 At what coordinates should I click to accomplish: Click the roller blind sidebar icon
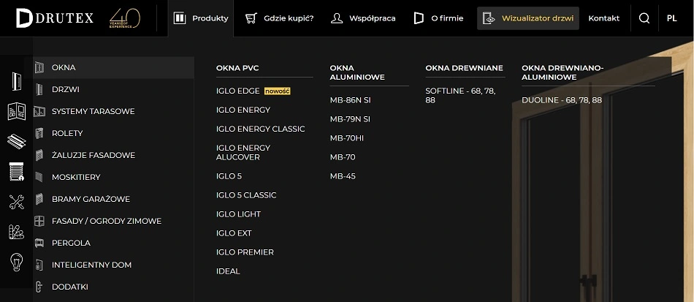pos(16,171)
